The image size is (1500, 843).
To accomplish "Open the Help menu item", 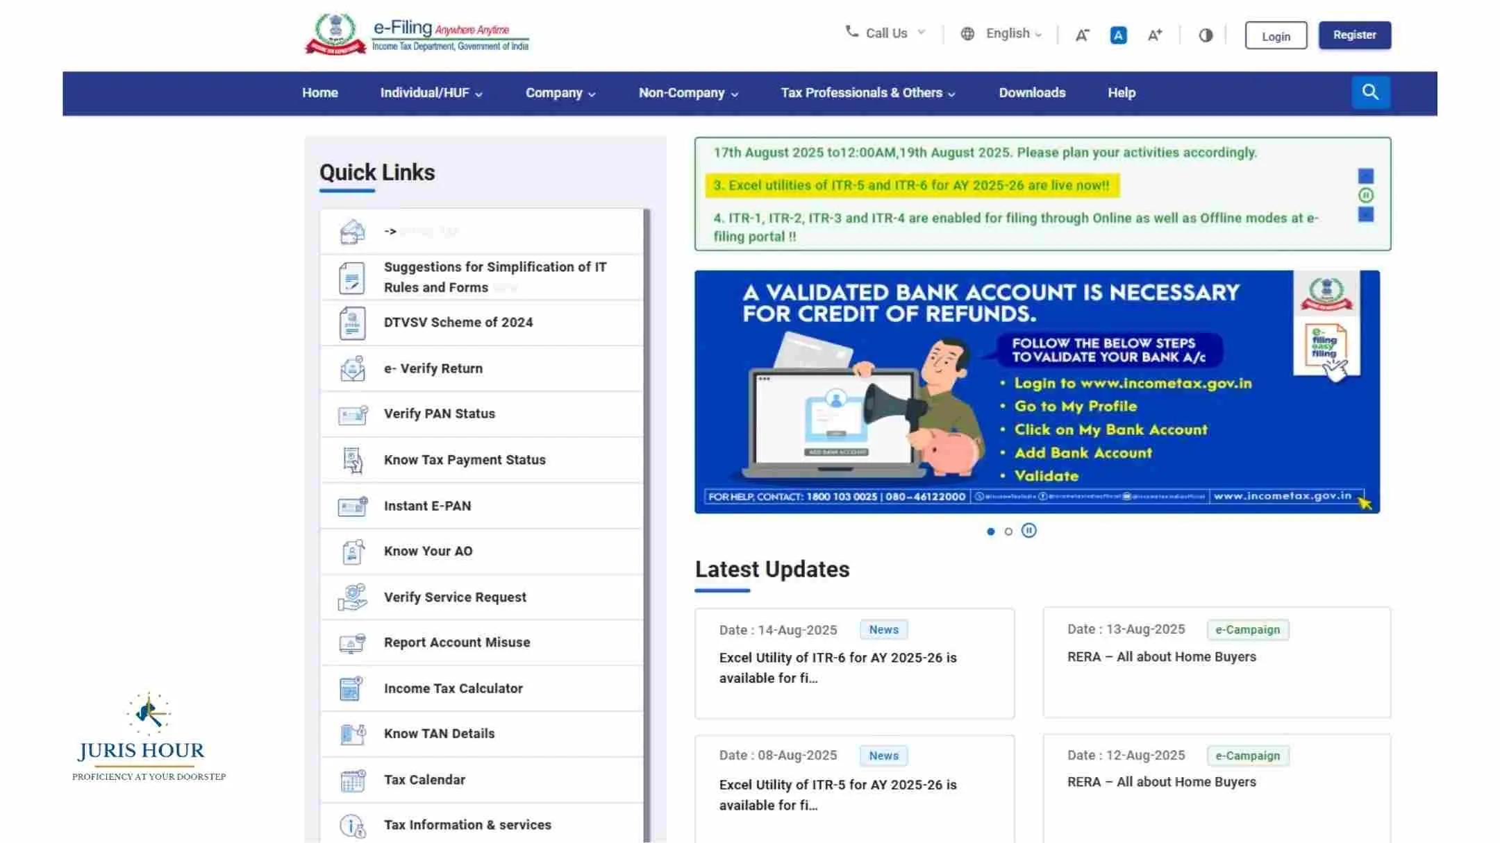I will tap(1122, 93).
